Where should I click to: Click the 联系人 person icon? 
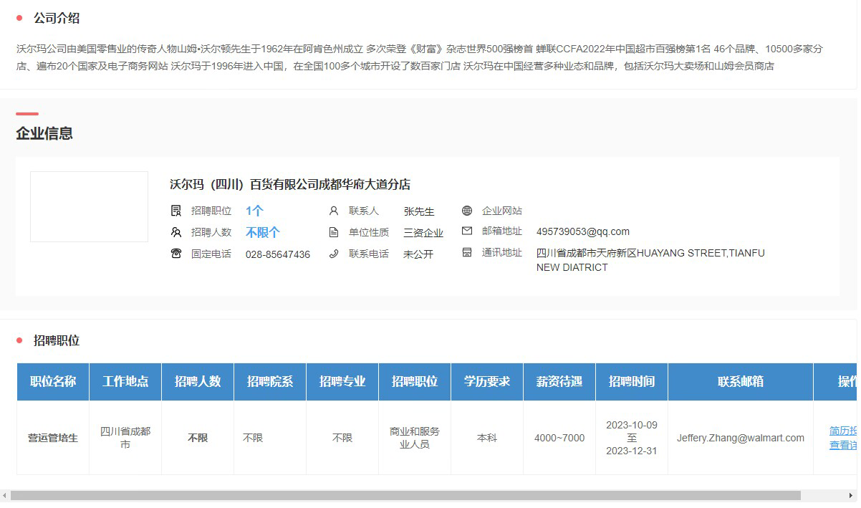point(334,211)
